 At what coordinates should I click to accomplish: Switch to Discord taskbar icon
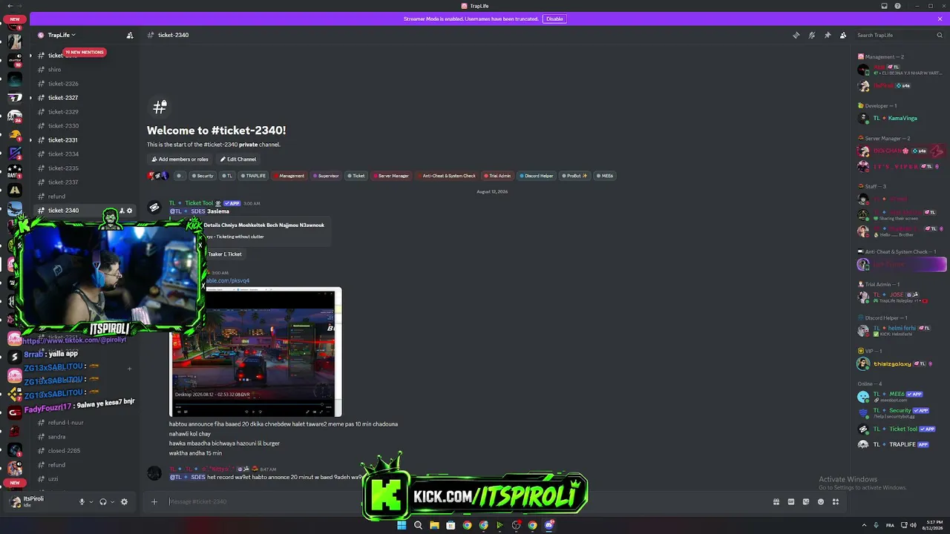pyautogui.click(x=549, y=525)
